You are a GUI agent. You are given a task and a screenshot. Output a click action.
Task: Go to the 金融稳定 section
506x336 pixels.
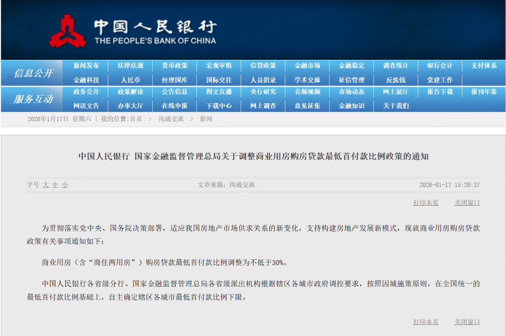(x=351, y=66)
